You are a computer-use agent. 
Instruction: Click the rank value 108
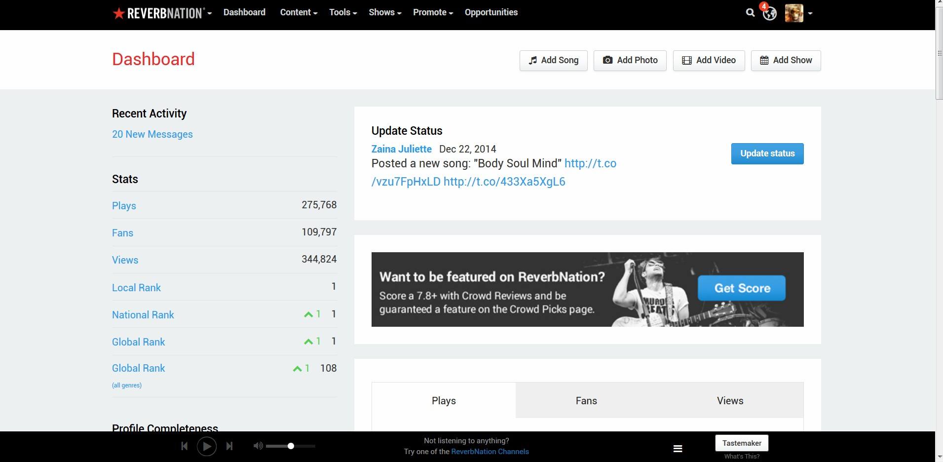(x=328, y=368)
